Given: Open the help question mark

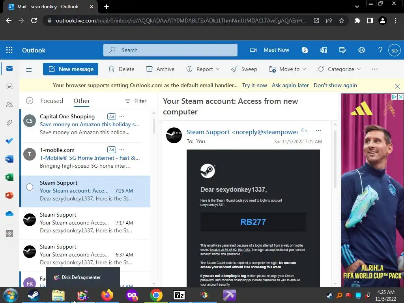Looking at the screenshot, I should [x=380, y=50].
